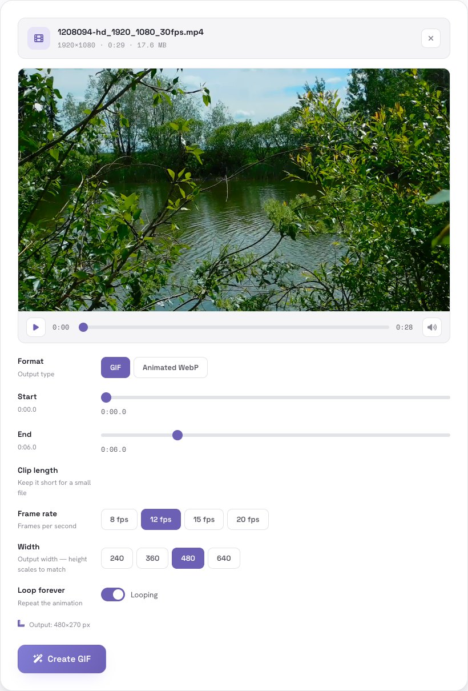Click the filename 1208094-hd_1920_1080_30fps.mp4
This screenshot has height=691, width=468.
(131, 32)
